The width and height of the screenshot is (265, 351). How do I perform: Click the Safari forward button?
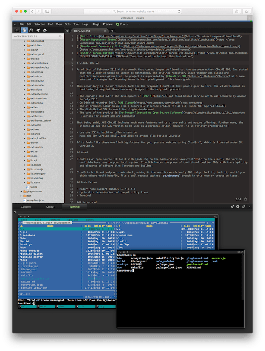tap(38, 11)
